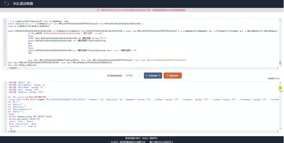Click the left arrow of source editor horizontal scrollbar
Image resolution: width=284 pixels, height=143 pixels.
[x=8, y=68]
